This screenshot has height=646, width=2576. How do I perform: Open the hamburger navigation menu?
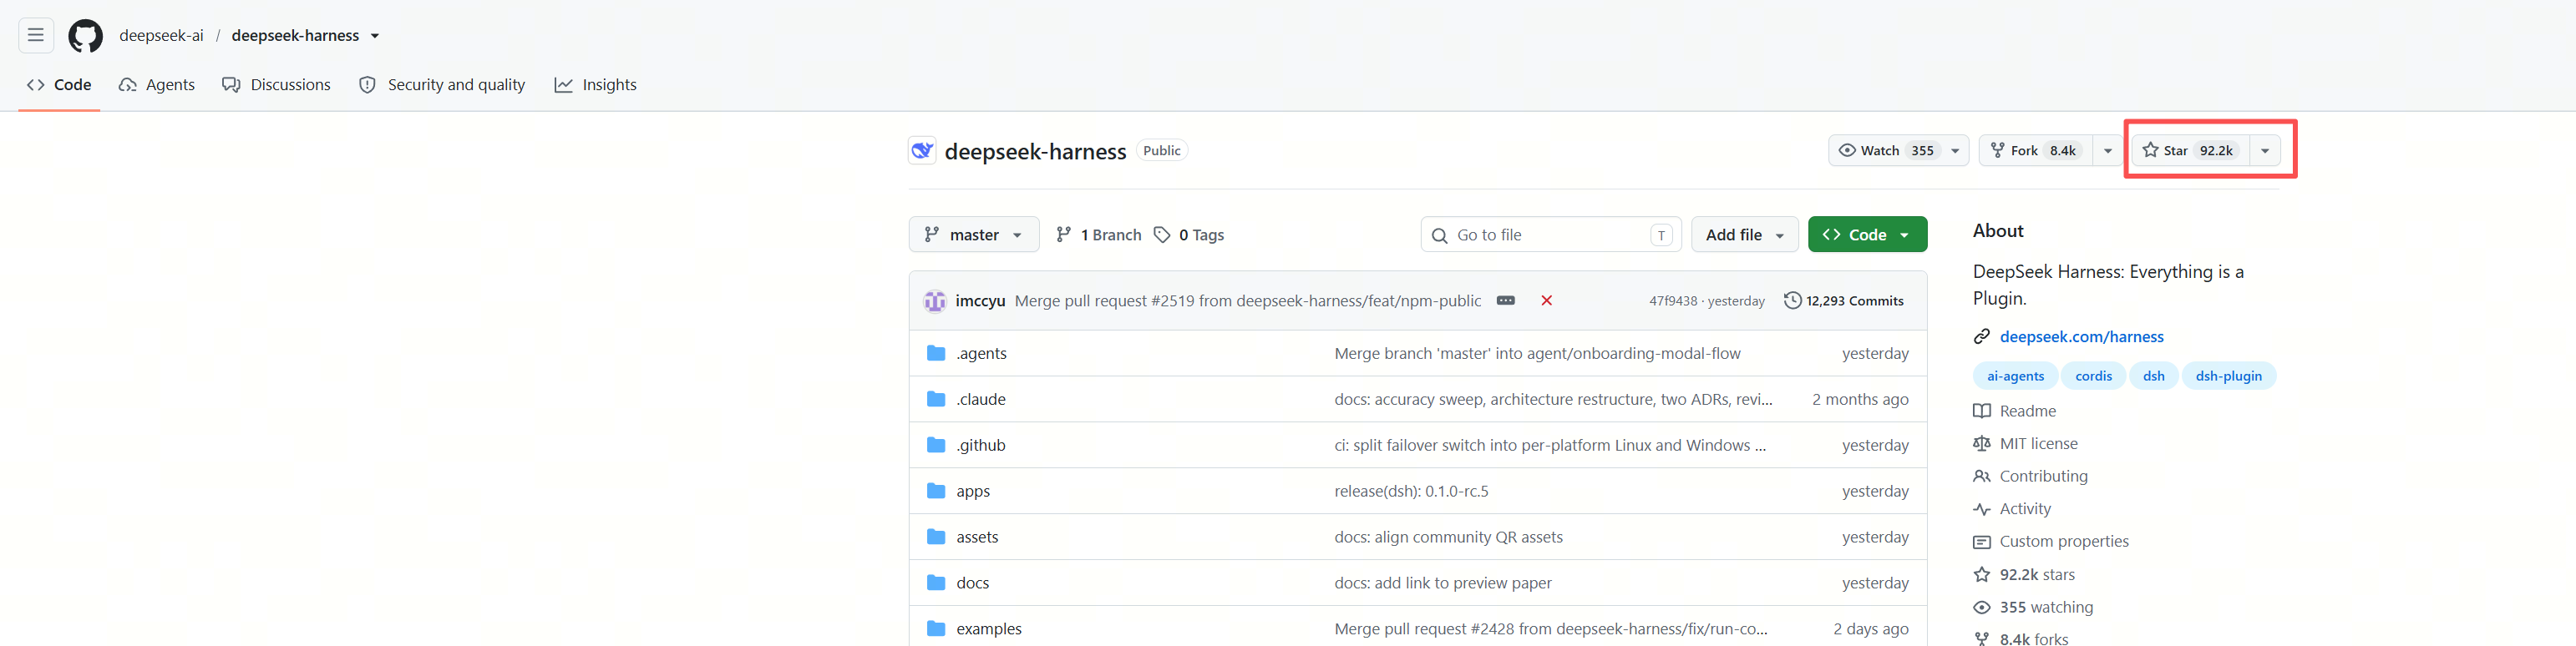pyautogui.click(x=36, y=36)
